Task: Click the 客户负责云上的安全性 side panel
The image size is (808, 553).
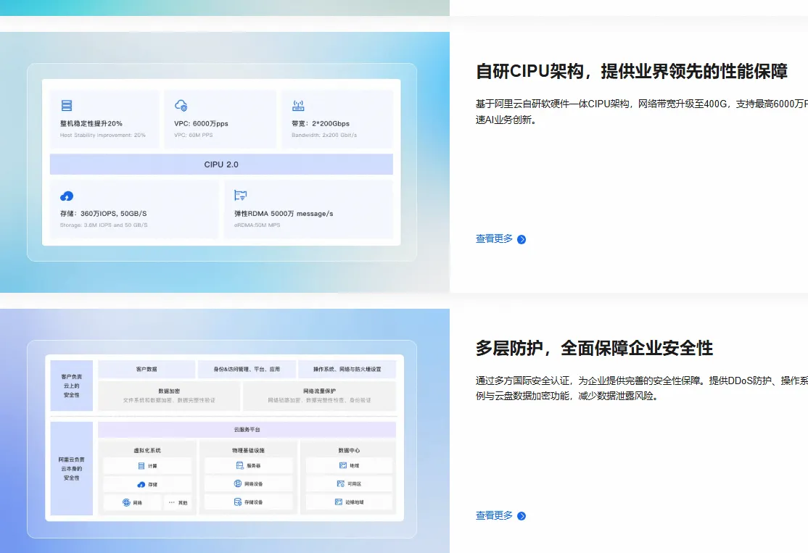Action: coord(72,386)
